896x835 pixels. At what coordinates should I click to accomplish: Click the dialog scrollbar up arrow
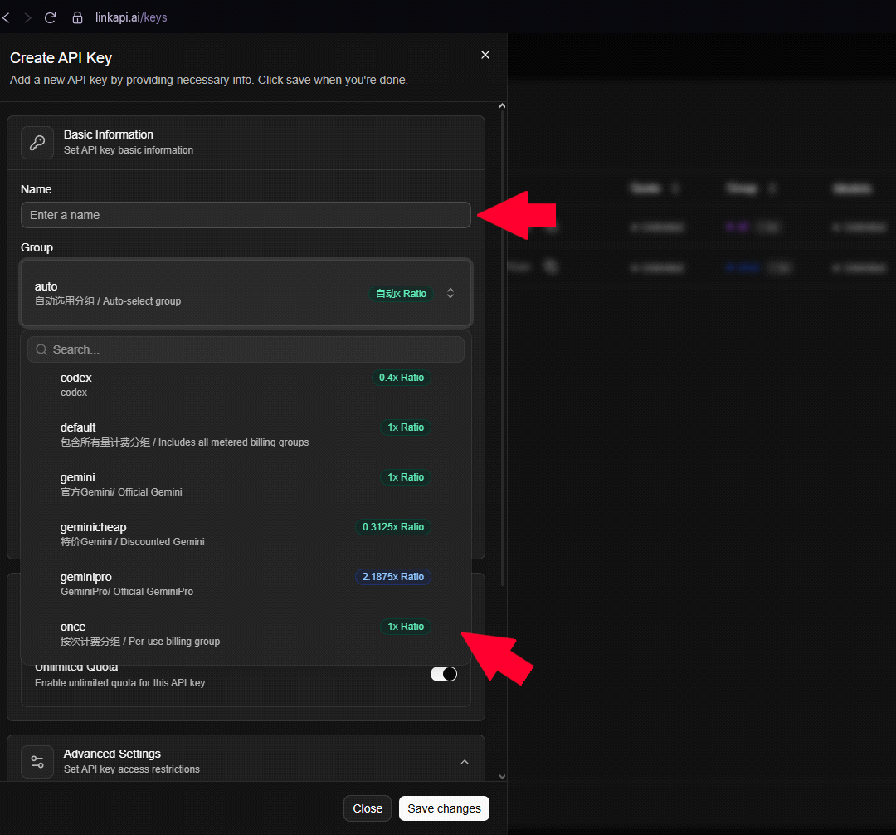tap(502, 105)
